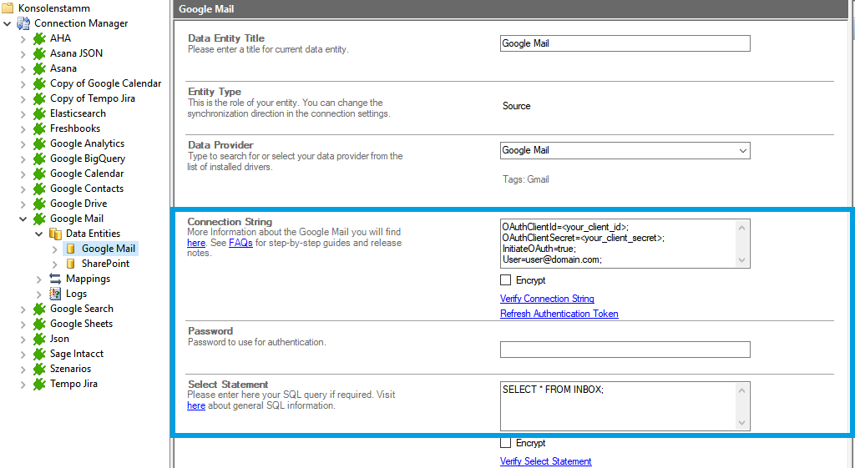Enable Encrypt checkbox under Select Statement
855x468 pixels.
coord(505,443)
